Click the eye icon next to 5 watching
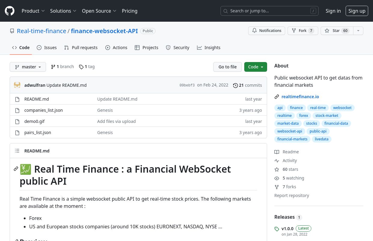This screenshot has height=241, width=373. [x=277, y=178]
